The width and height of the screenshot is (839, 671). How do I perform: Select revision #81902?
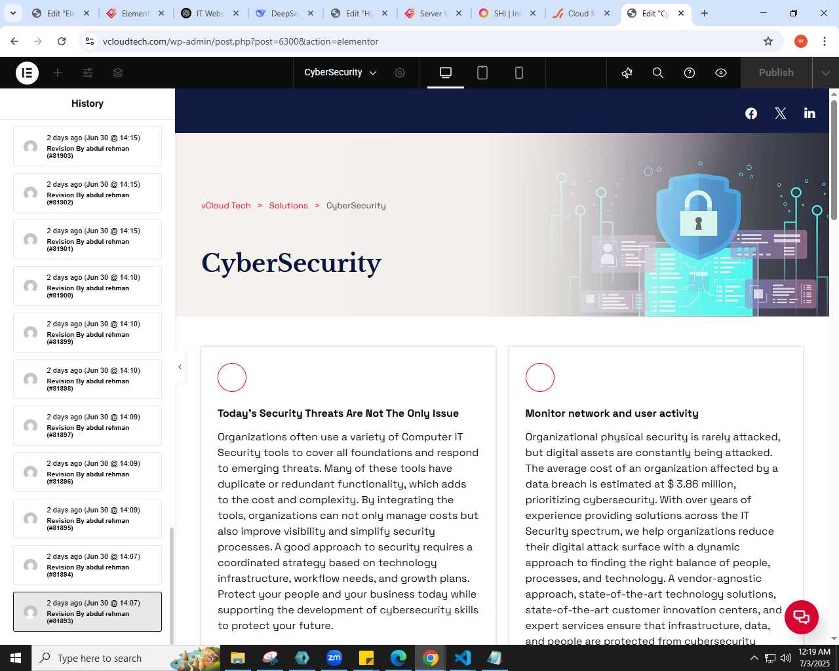(87, 193)
